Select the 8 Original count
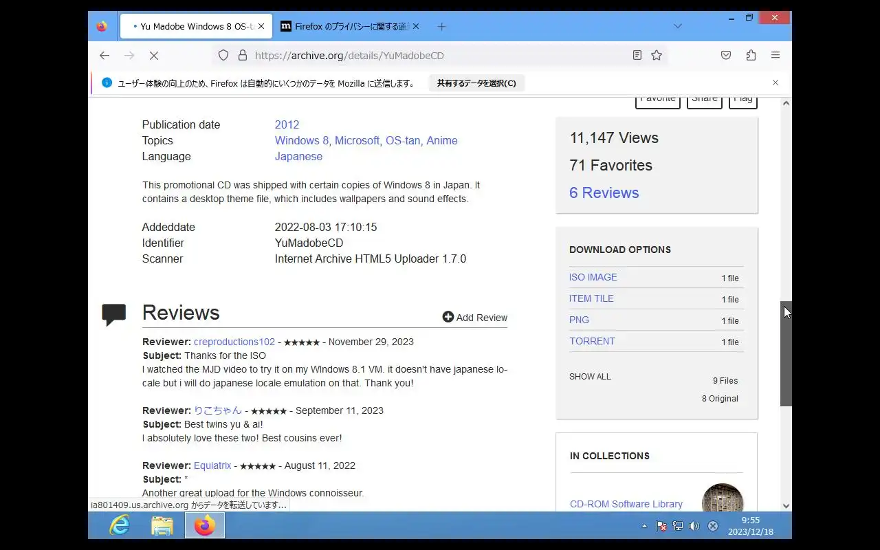880x550 pixels. 720,399
